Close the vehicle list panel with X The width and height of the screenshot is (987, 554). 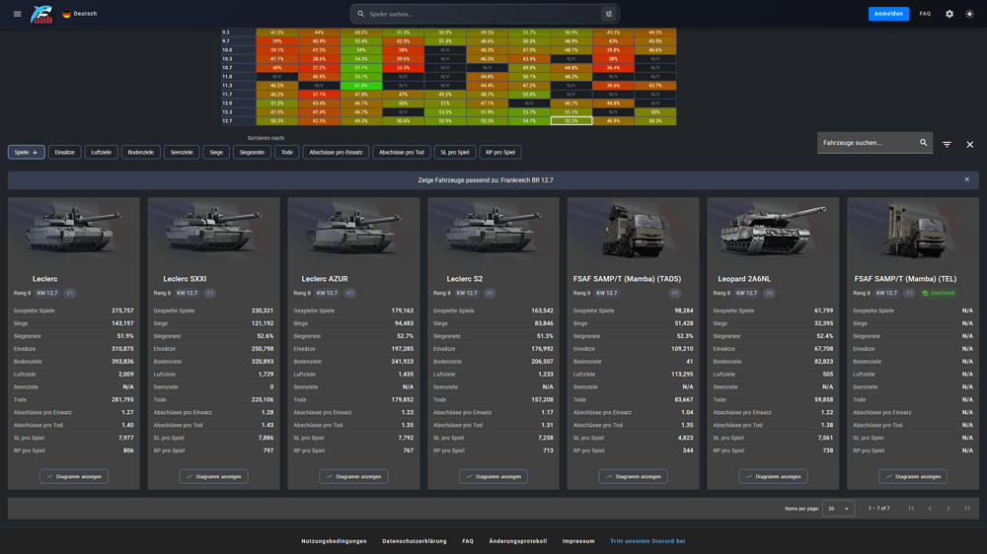click(x=970, y=145)
